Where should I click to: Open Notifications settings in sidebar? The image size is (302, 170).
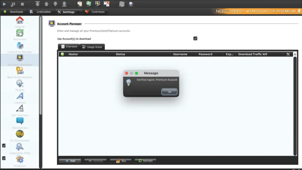coord(20,124)
